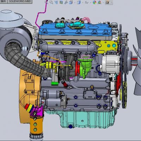The width and height of the screenshot is (141, 141).
Task: Select the Zoom to Area magnifier tool
Action: point(51,2)
